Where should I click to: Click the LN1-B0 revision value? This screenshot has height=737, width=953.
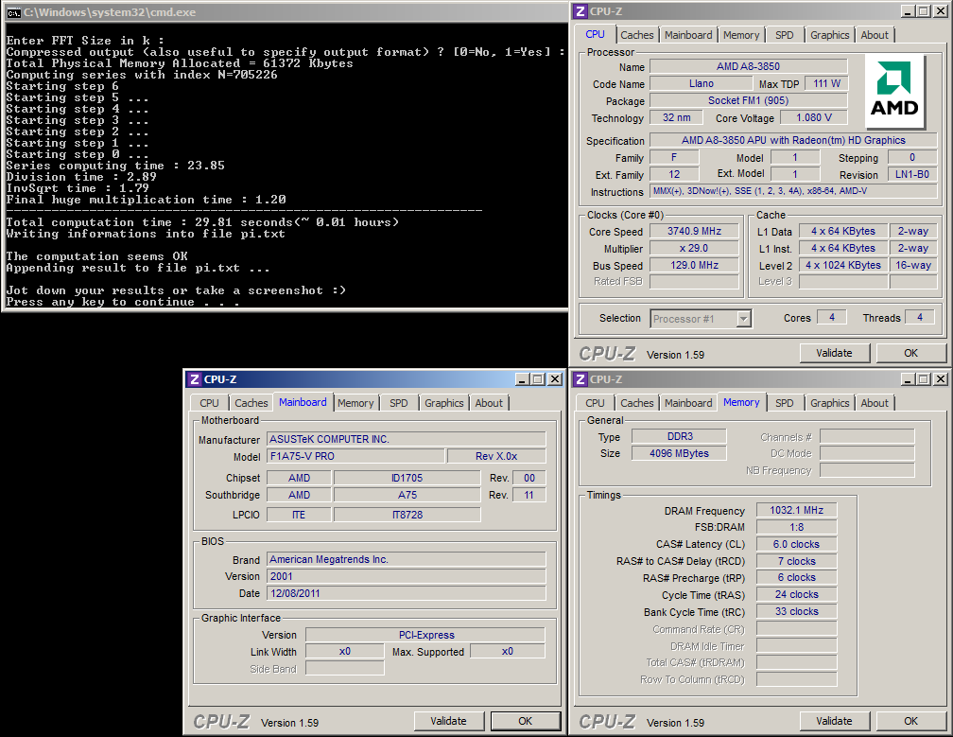(x=912, y=174)
